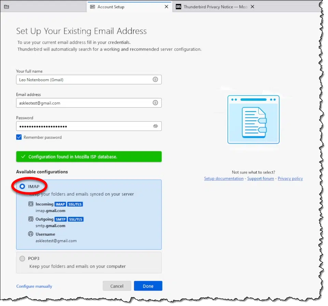The height and width of the screenshot is (306, 328).
Task: Close the Account Setup tab
Action: [166, 7]
